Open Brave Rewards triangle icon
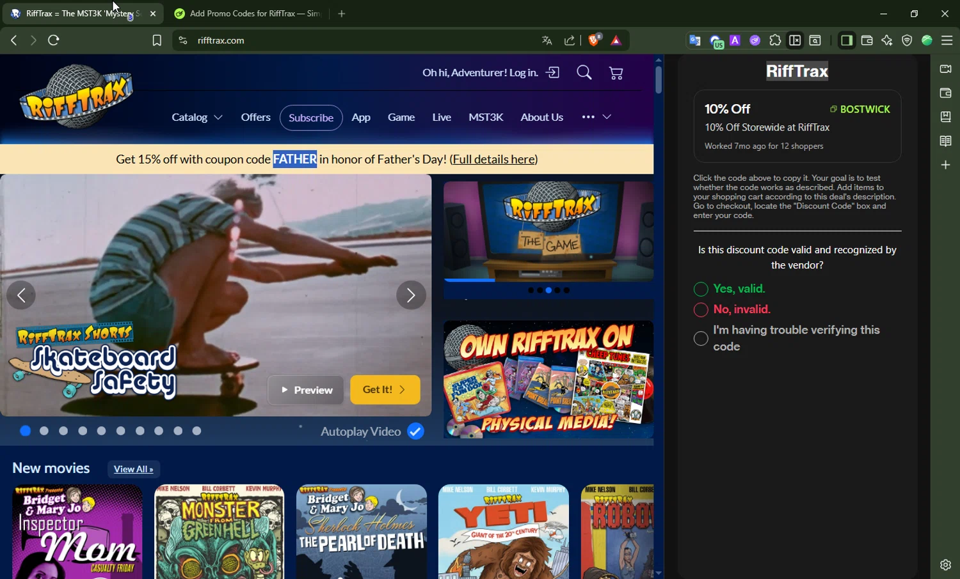The image size is (960, 579). (616, 40)
